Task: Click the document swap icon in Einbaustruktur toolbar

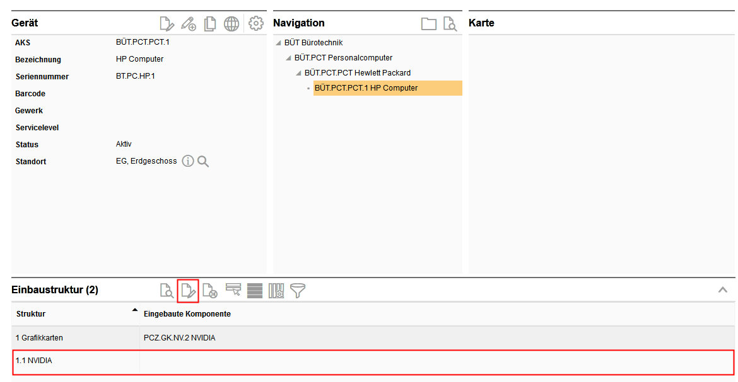Action: click(x=210, y=291)
